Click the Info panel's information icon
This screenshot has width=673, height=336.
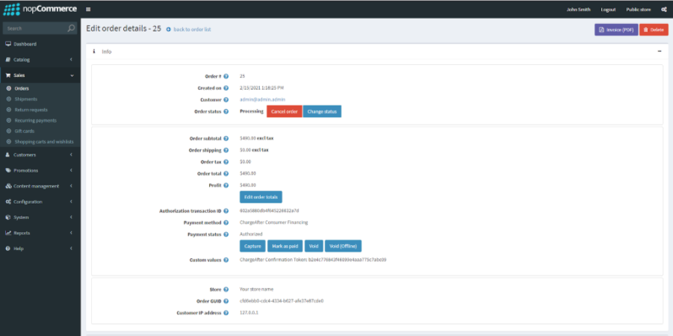(94, 51)
